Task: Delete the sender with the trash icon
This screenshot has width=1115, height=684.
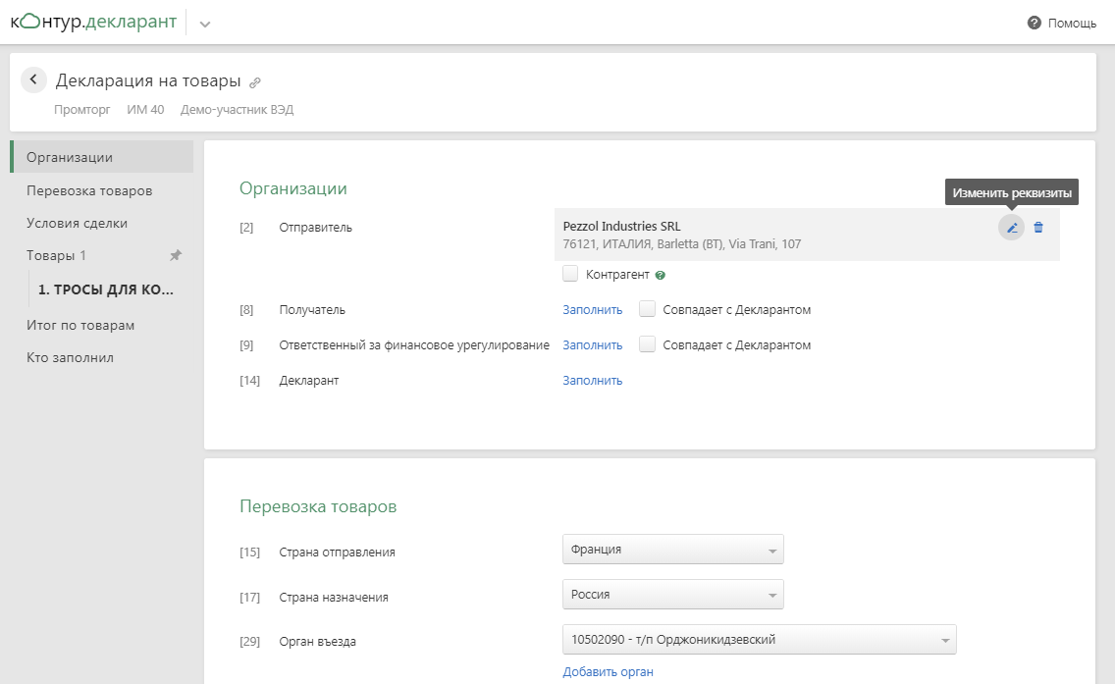Action: 1038,228
